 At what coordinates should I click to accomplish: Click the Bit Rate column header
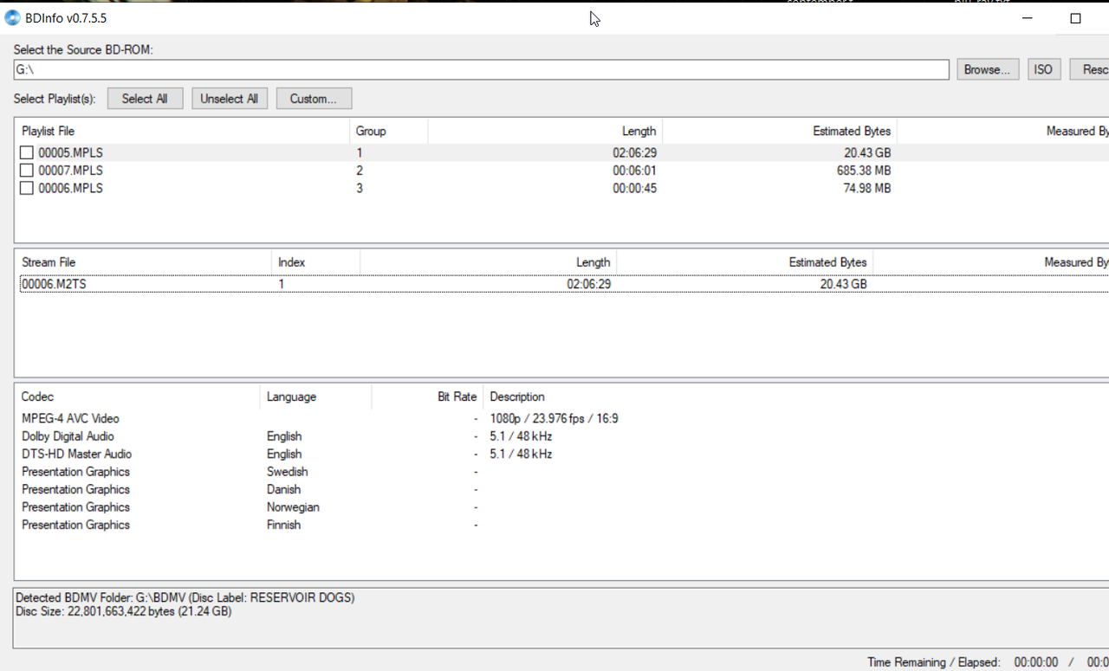pos(427,397)
